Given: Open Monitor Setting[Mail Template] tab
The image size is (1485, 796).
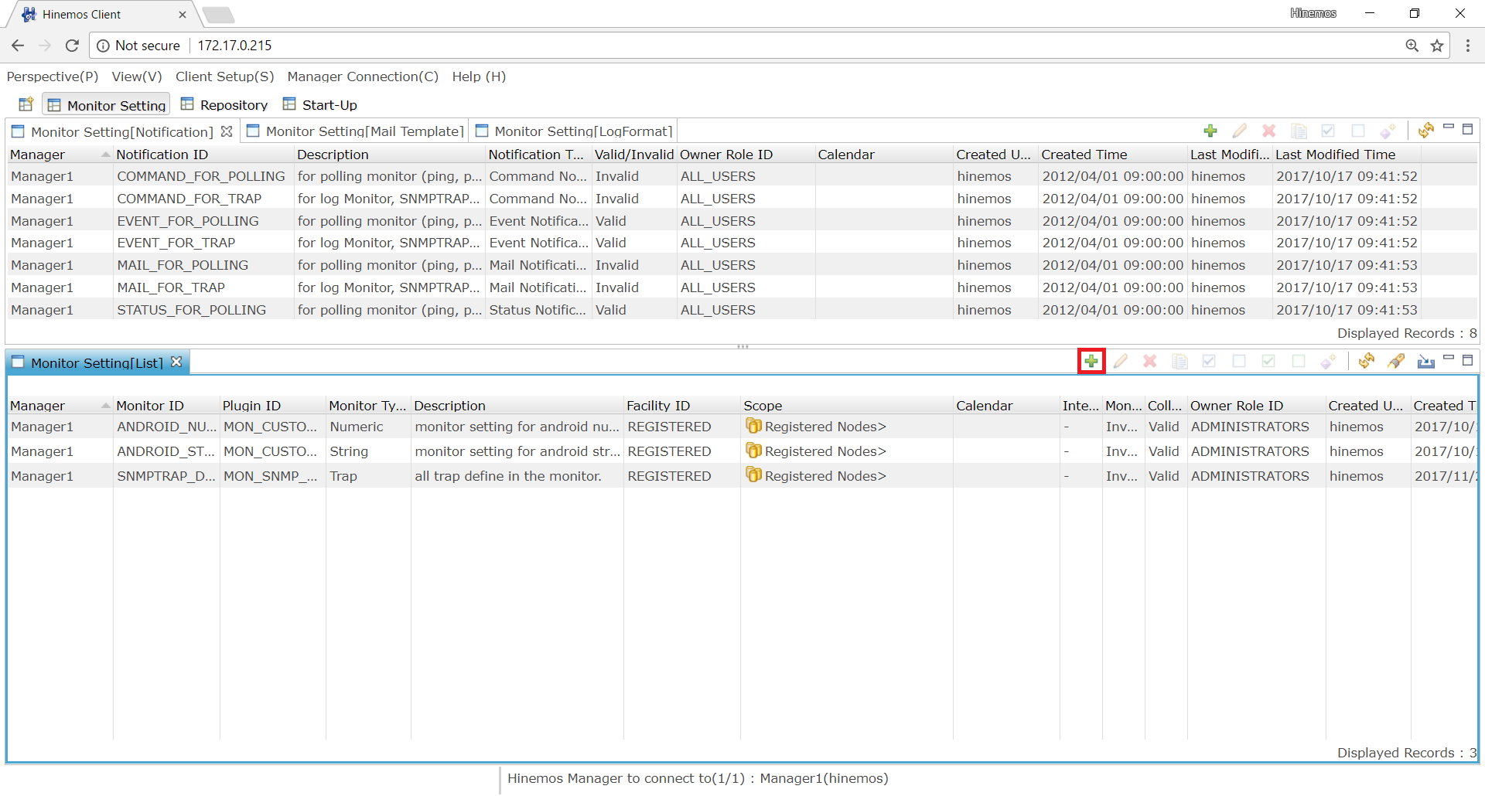Looking at the screenshot, I should tap(356, 131).
